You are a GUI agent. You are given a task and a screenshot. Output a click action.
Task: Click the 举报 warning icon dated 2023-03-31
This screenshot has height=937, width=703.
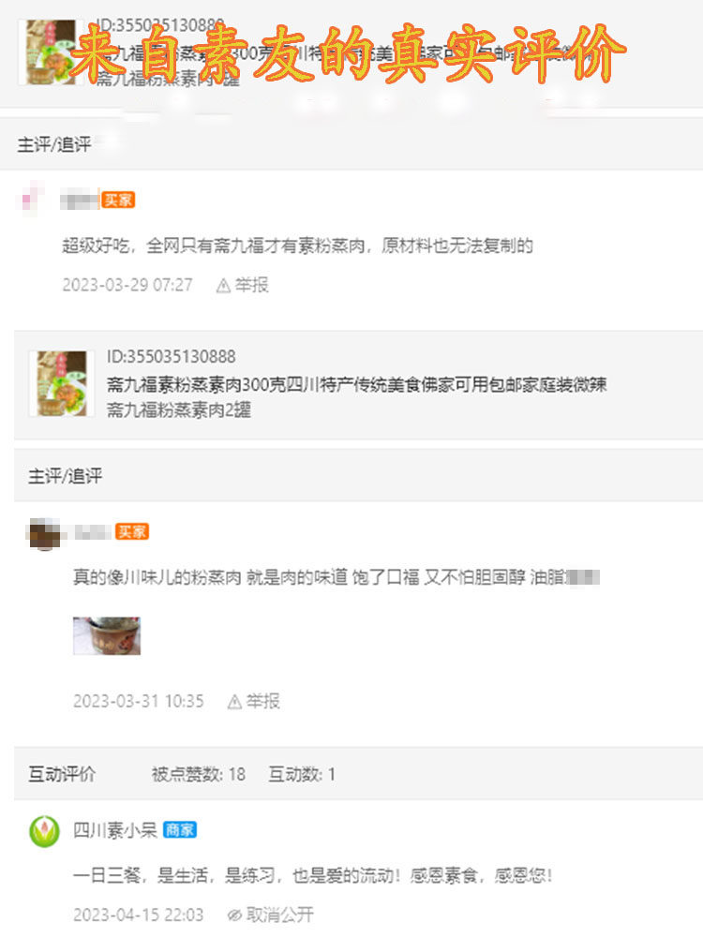[234, 702]
